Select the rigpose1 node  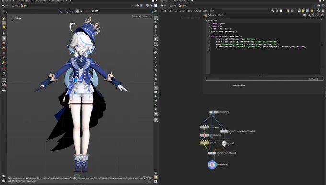(224, 143)
